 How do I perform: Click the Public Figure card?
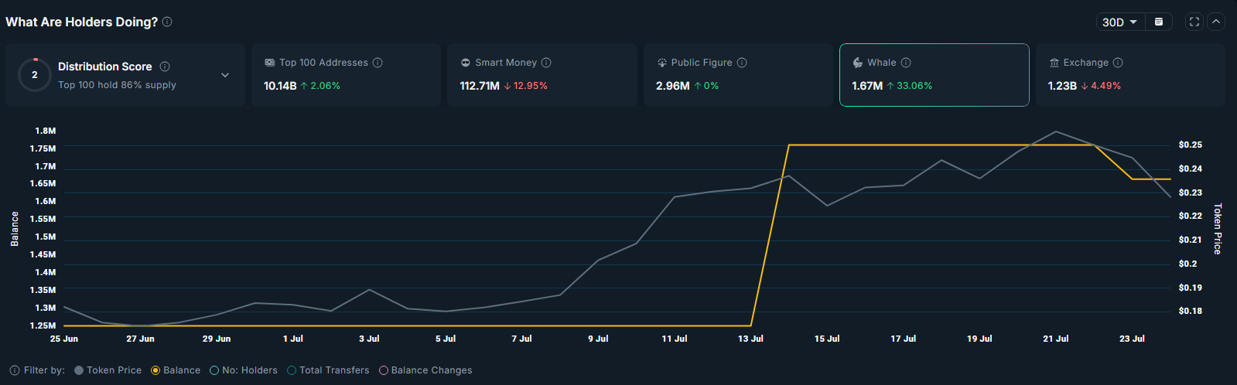point(737,75)
